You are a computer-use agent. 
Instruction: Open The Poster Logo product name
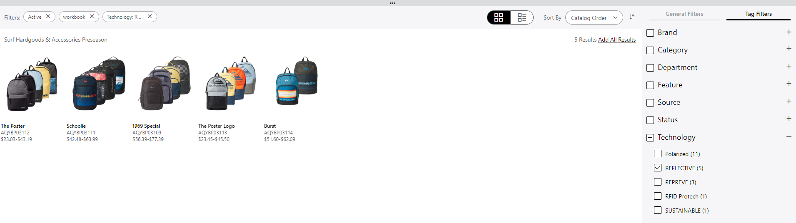216,126
